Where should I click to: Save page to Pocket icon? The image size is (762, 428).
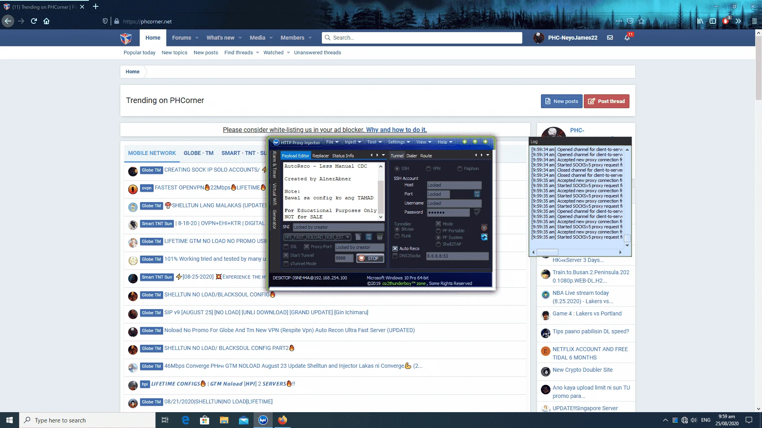pos(630,21)
